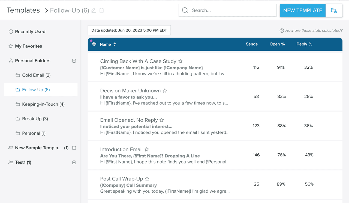Click the search magnifier icon
The height and width of the screenshot is (203, 349).
[x=185, y=10]
